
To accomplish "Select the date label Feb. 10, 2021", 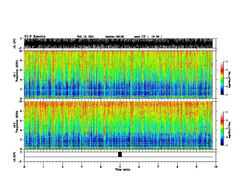I will point(86,37).
